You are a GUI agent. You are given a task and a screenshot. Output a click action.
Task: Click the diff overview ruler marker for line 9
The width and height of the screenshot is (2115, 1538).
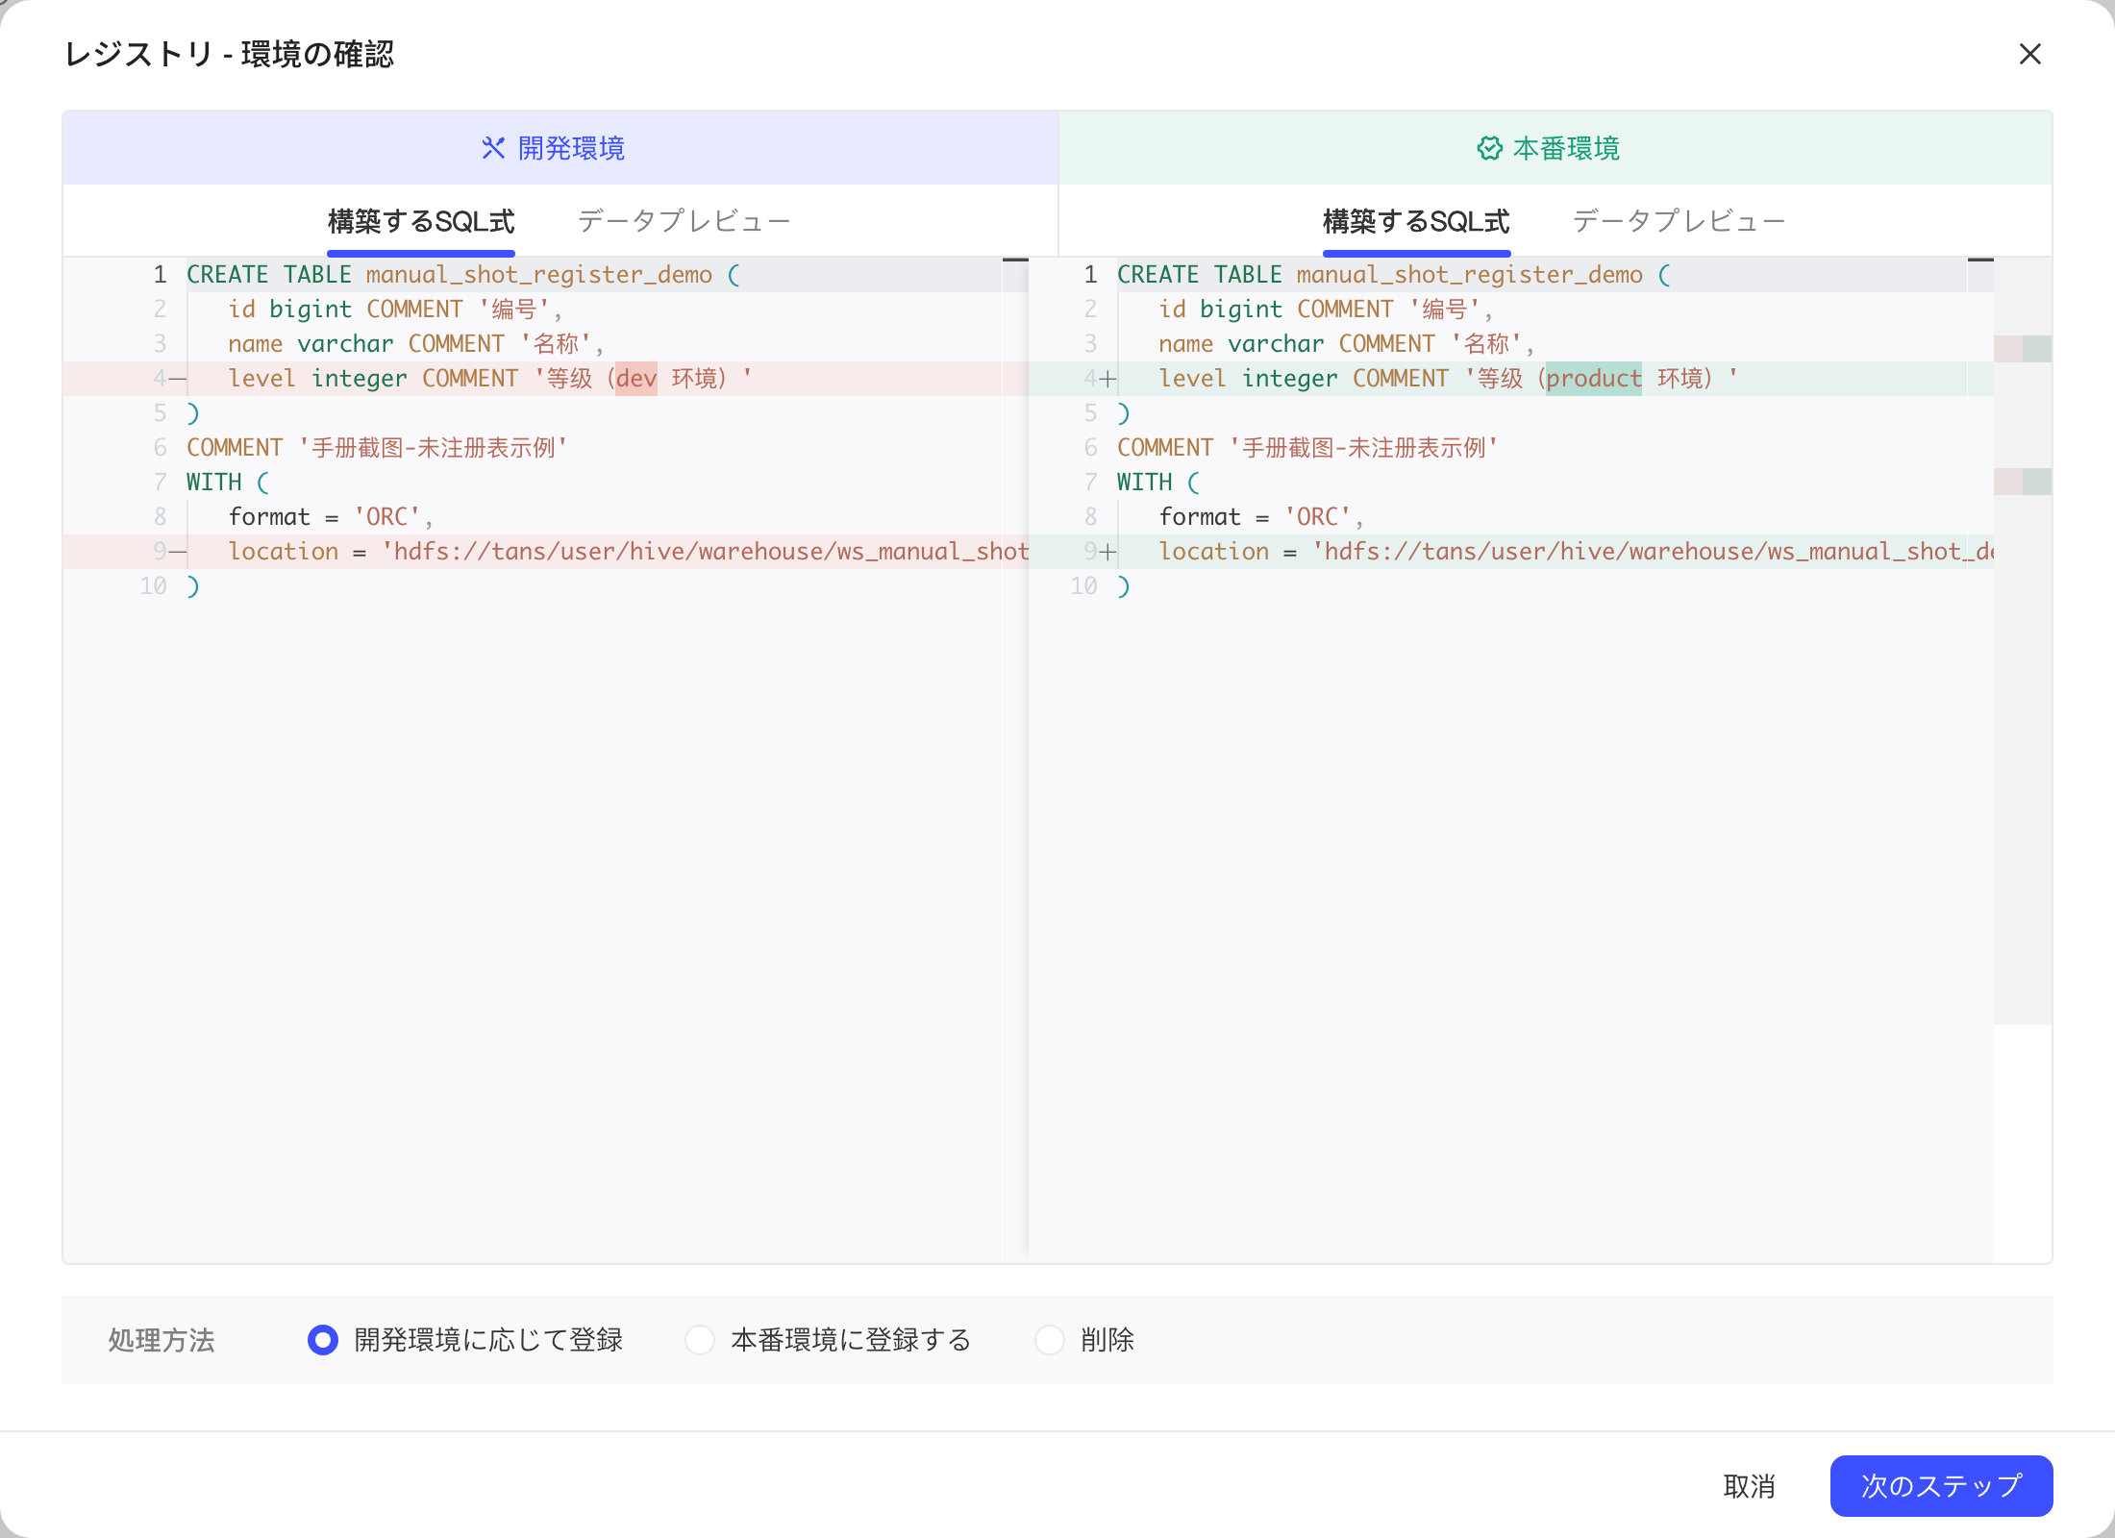[2023, 482]
